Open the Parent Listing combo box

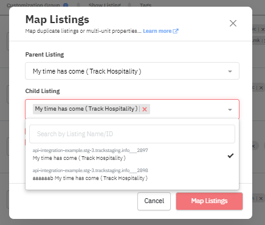tap(132, 71)
